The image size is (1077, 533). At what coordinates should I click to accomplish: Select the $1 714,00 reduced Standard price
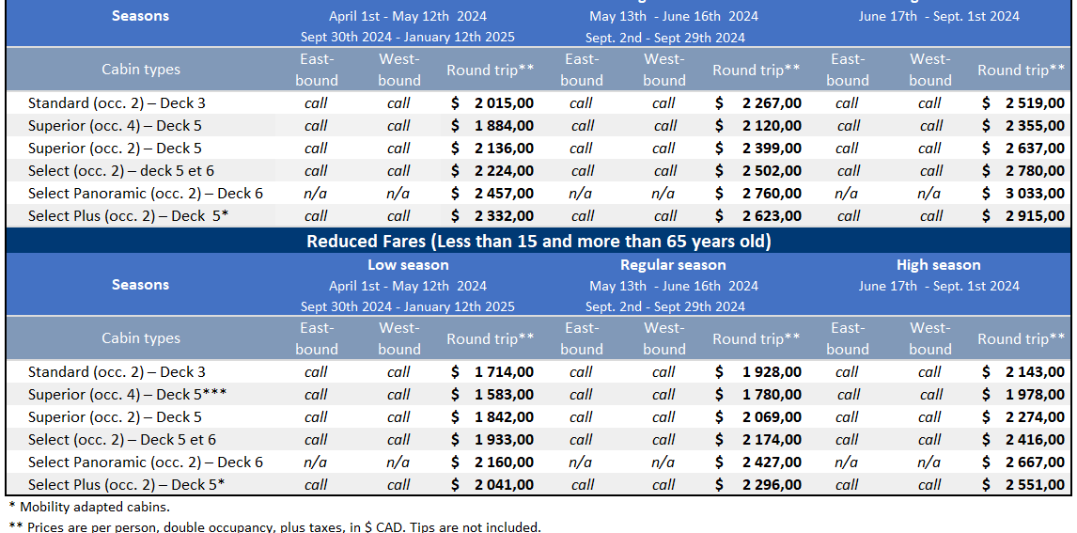click(504, 372)
